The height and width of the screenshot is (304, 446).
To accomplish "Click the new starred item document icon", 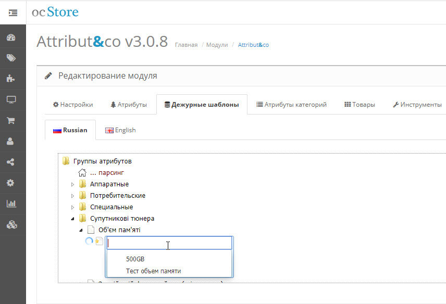I will tap(99, 241).
